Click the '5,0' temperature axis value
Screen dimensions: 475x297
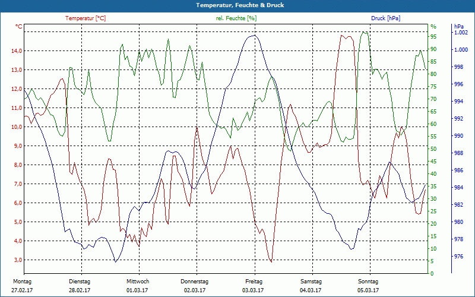tap(18, 222)
